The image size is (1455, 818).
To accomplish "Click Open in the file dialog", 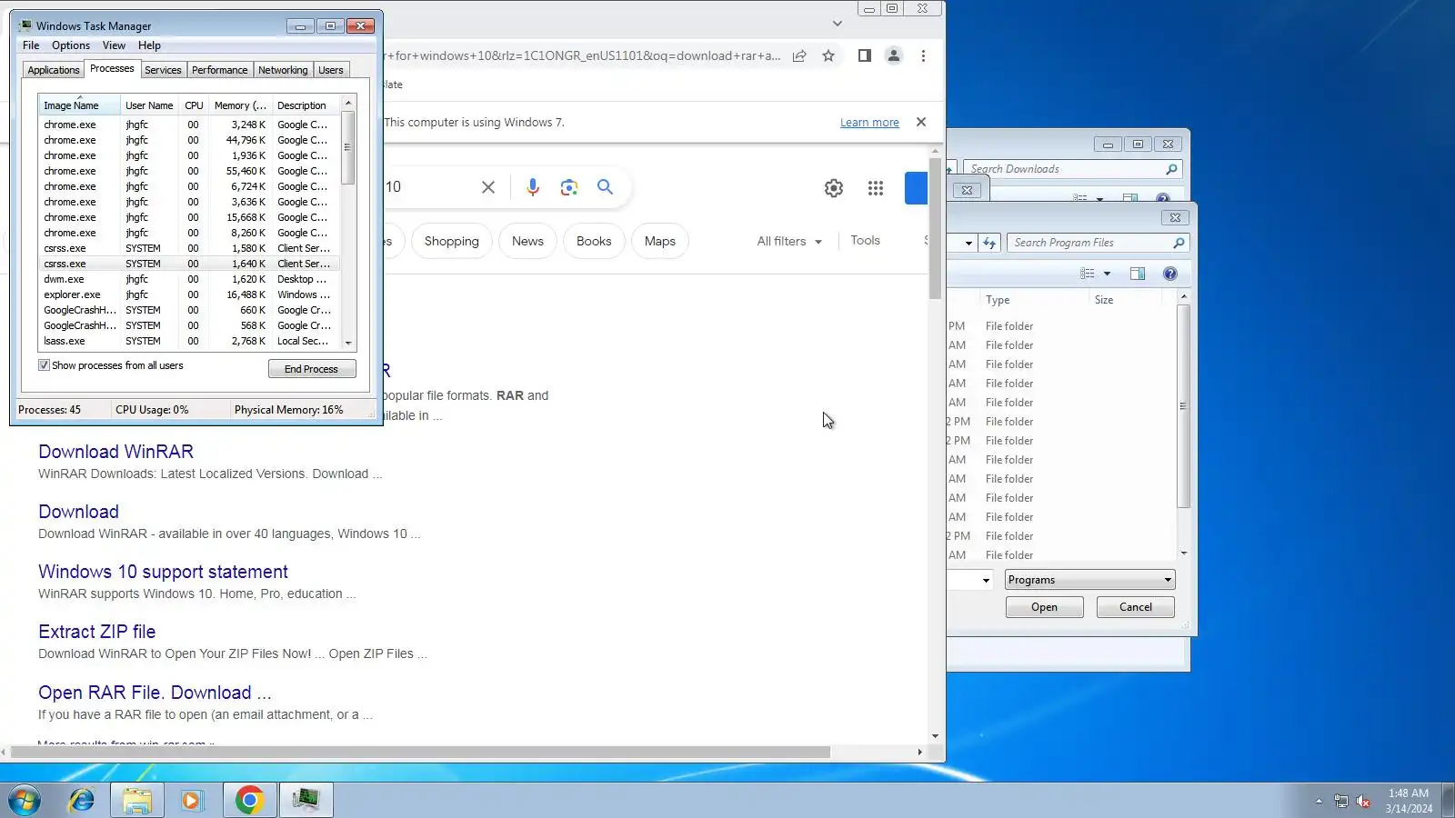I will tap(1044, 607).
